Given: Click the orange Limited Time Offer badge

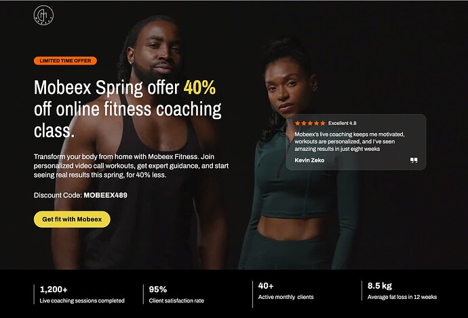Looking at the screenshot, I should coord(65,60).
